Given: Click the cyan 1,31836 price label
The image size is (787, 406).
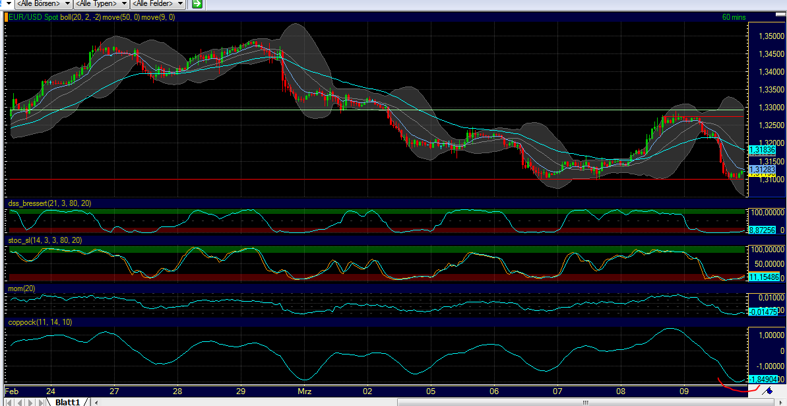Looking at the screenshot, I should click(x=763, y=151).
